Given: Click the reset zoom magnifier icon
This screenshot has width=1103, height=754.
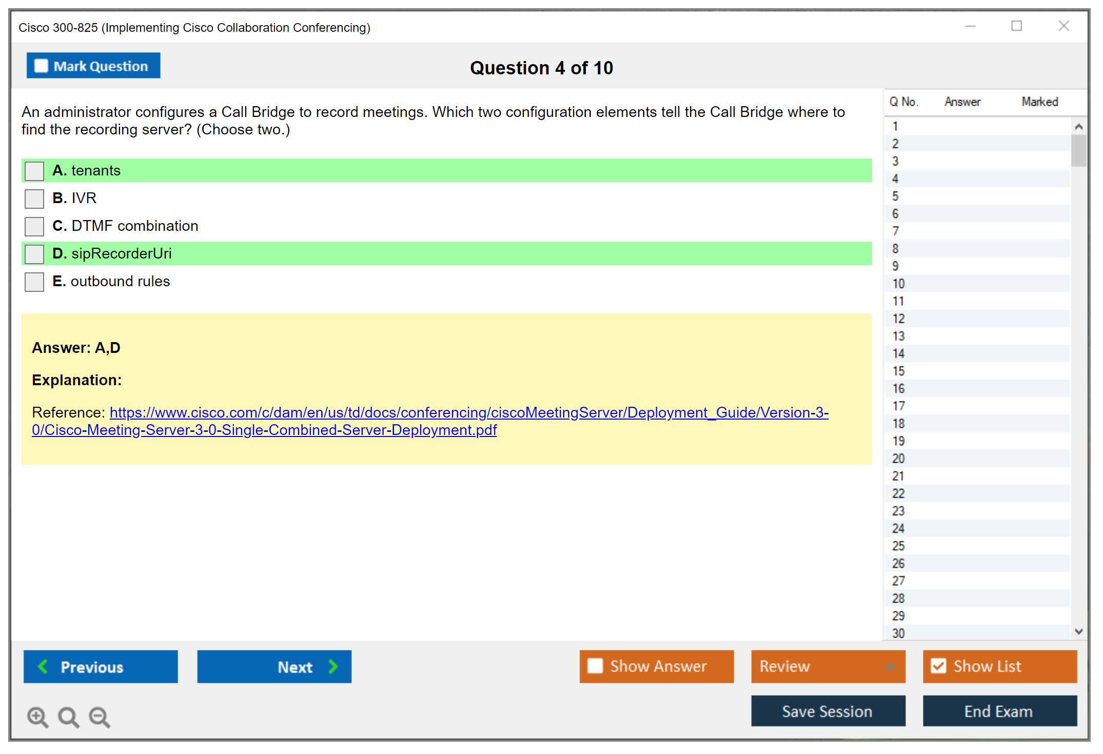Looking at the screenshot, I should [68, 717].
